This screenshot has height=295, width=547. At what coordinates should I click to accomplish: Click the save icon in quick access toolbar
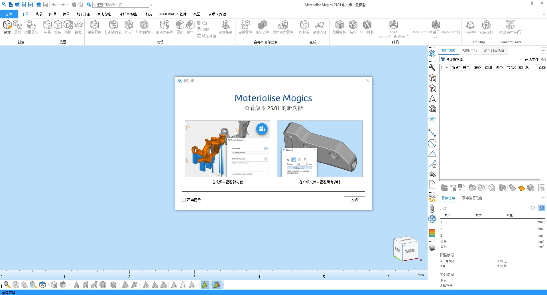pos(24,5)
